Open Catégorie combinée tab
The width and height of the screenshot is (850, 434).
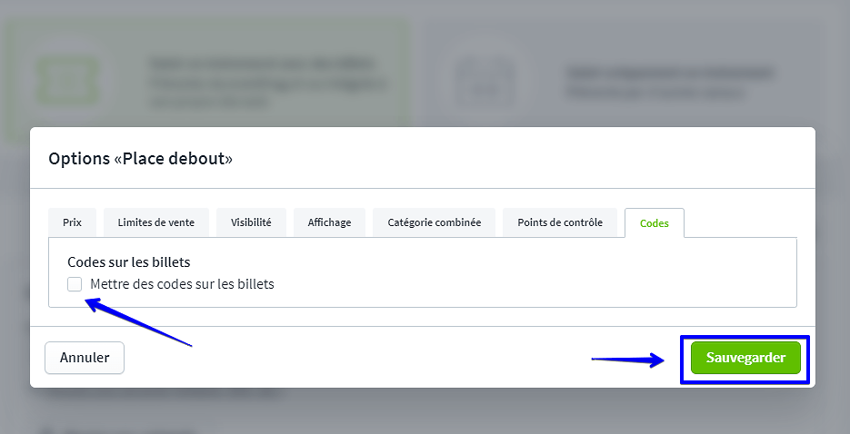(x=434, y=222)
